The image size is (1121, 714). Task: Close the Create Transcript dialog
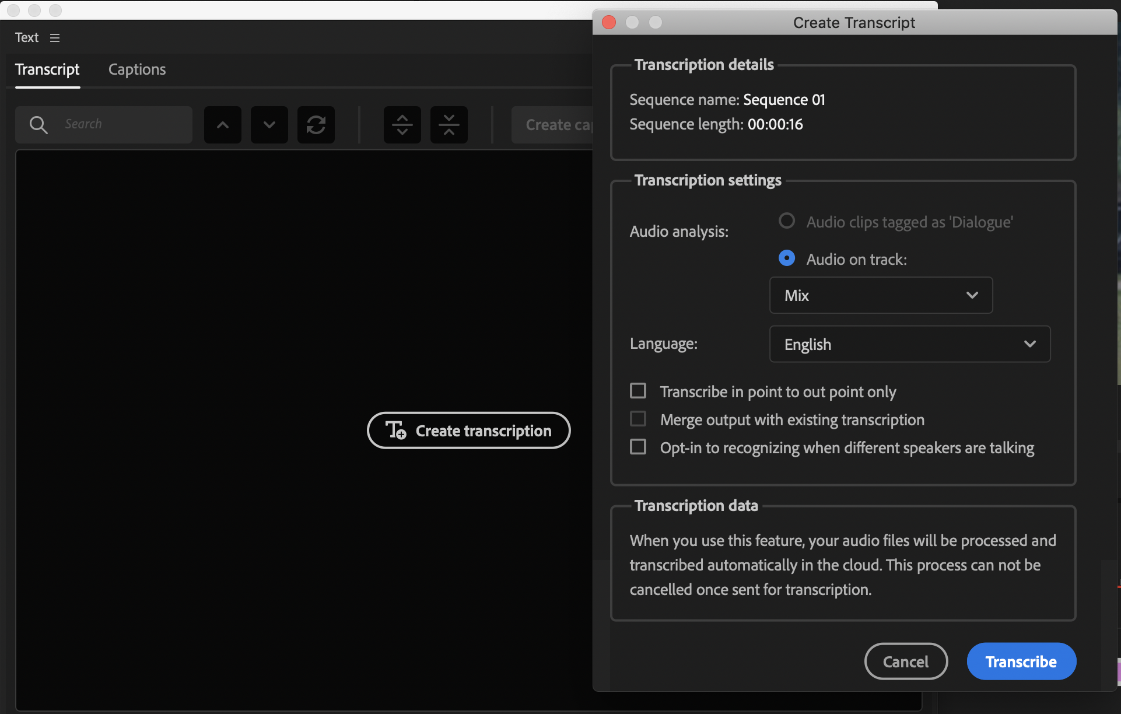(x=609, y=22)
